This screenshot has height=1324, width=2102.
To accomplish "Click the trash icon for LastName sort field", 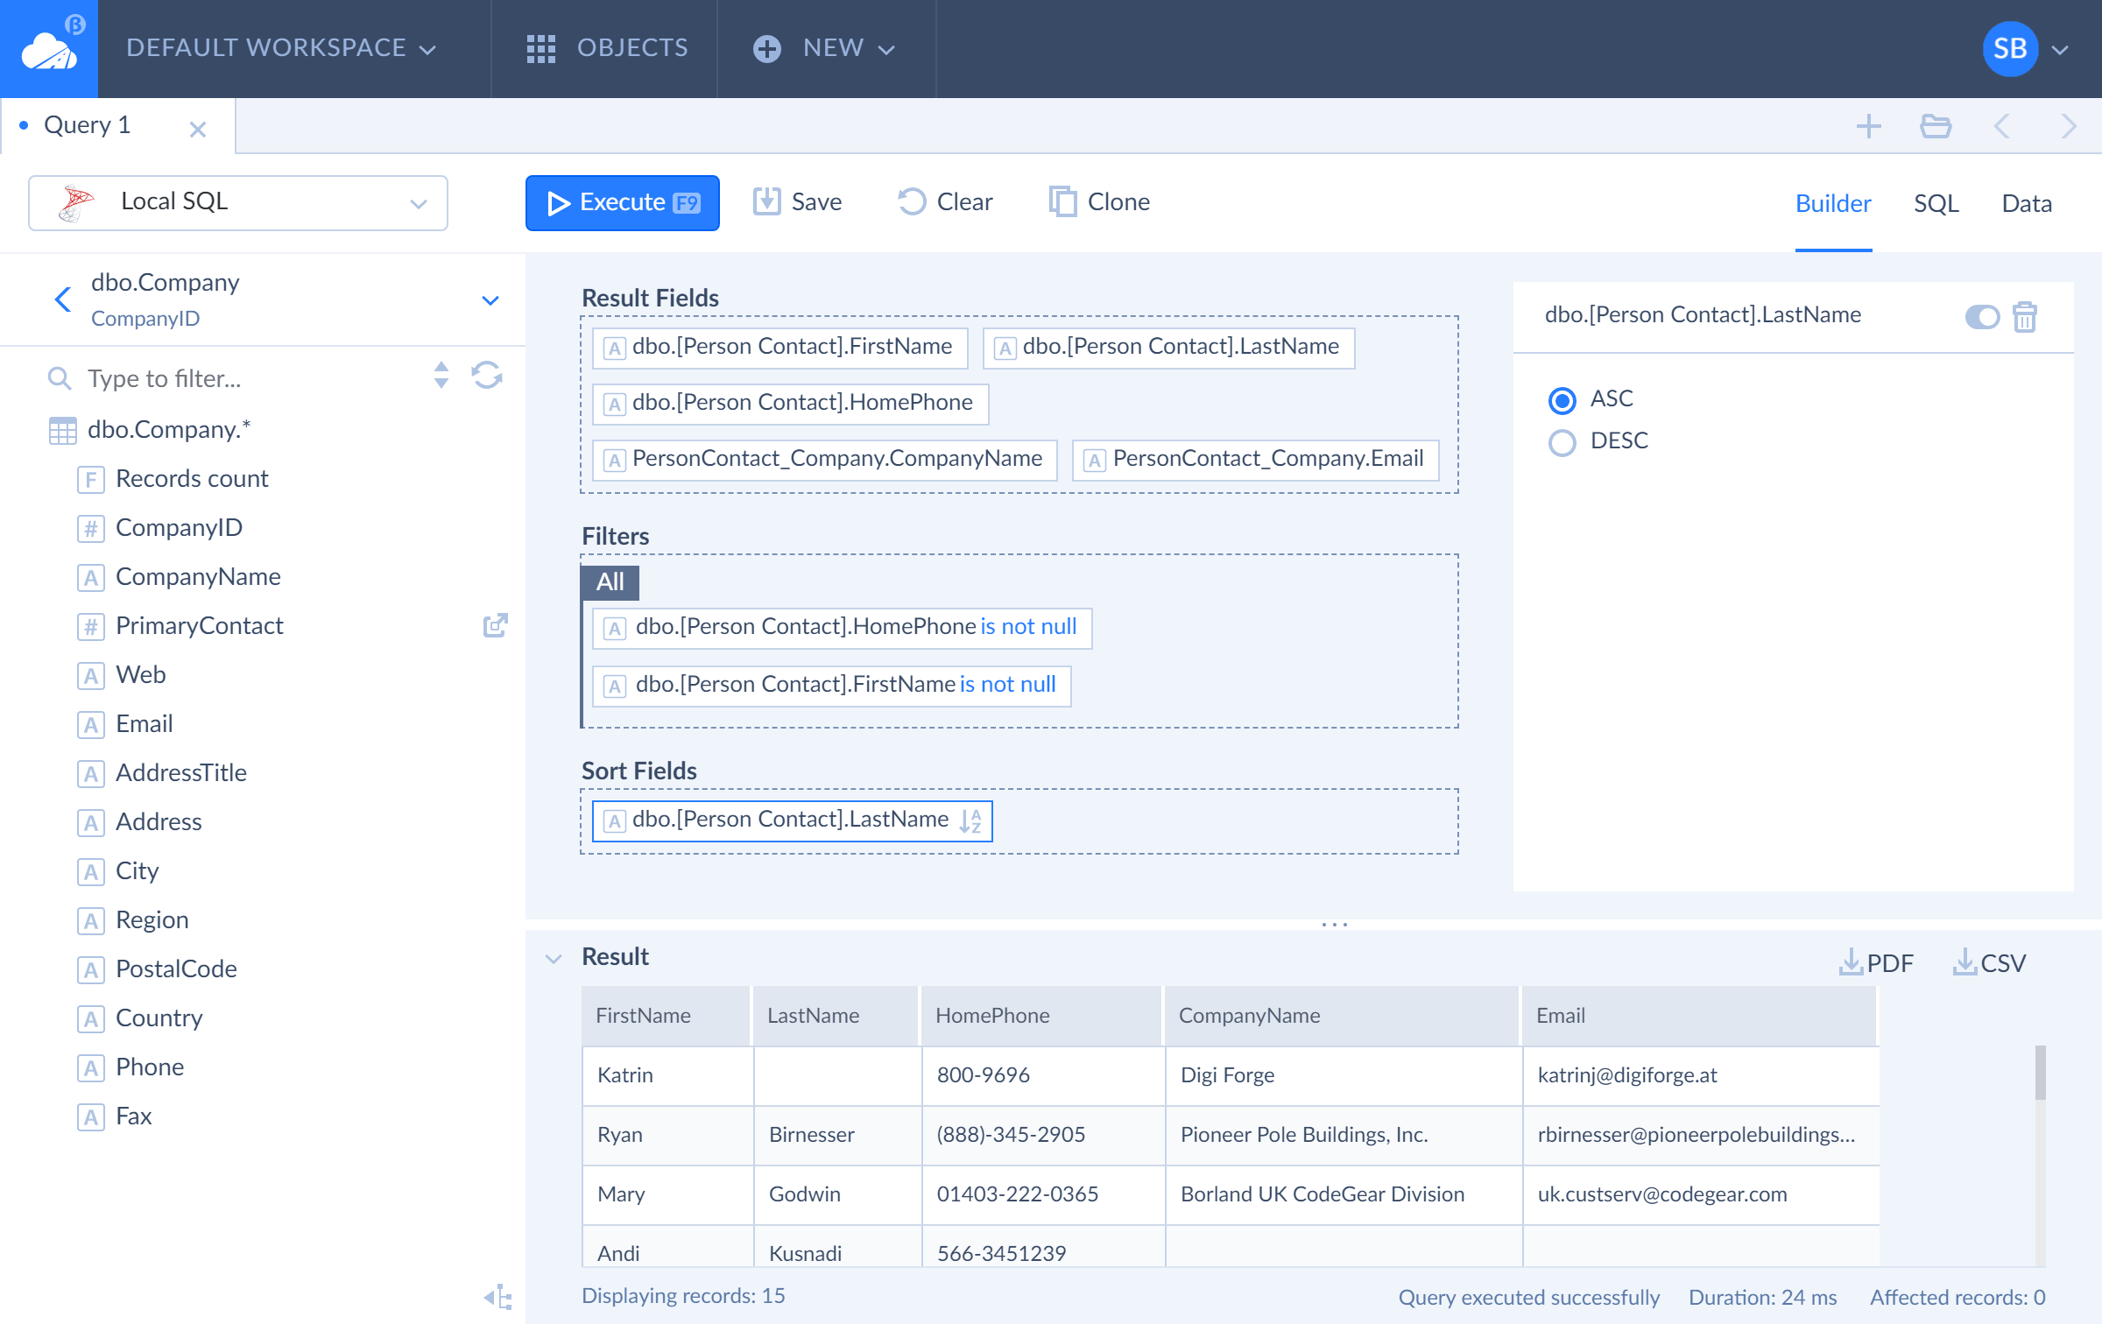I will 2025,316.
